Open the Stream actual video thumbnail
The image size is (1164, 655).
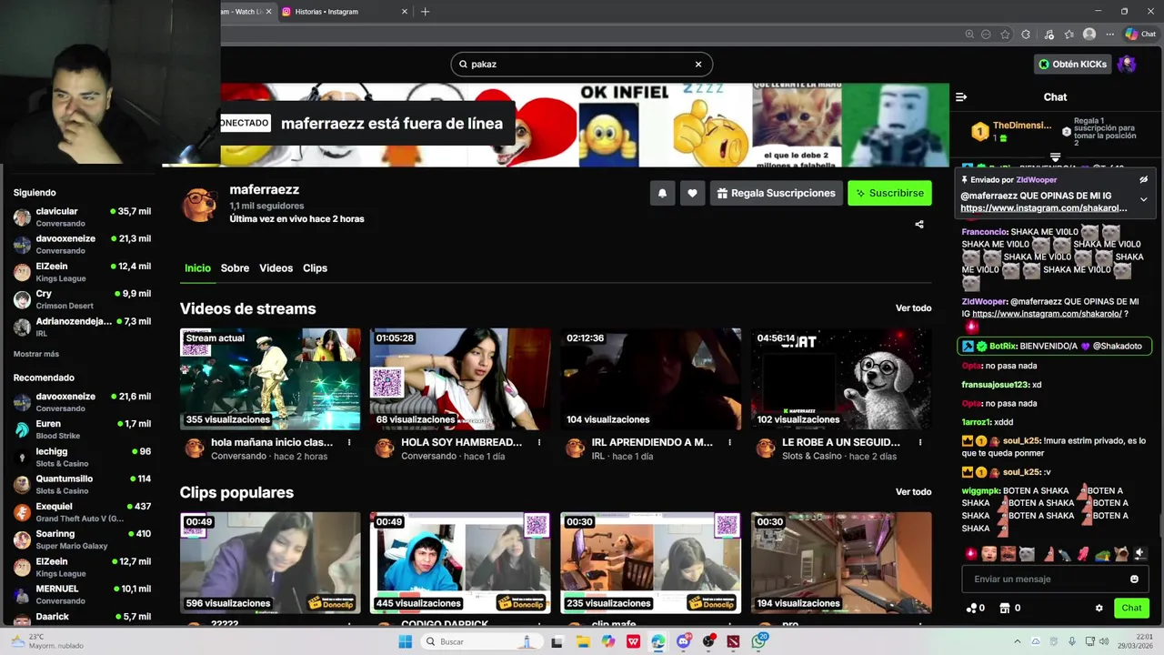pyautogui.click(x=270, y=379)
